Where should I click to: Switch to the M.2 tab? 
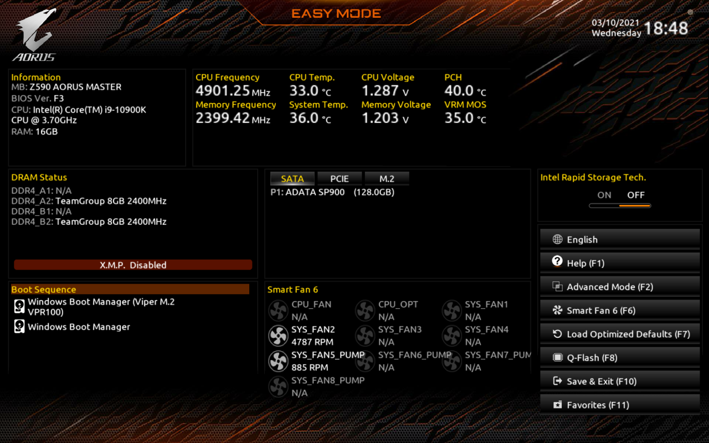(x=387, y=178)
